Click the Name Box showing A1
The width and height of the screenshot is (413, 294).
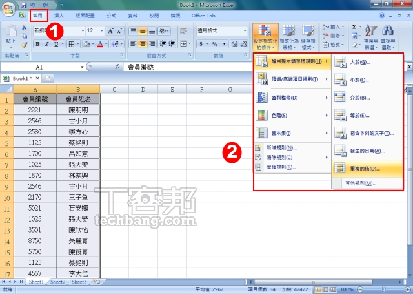[x=39, y=67]
